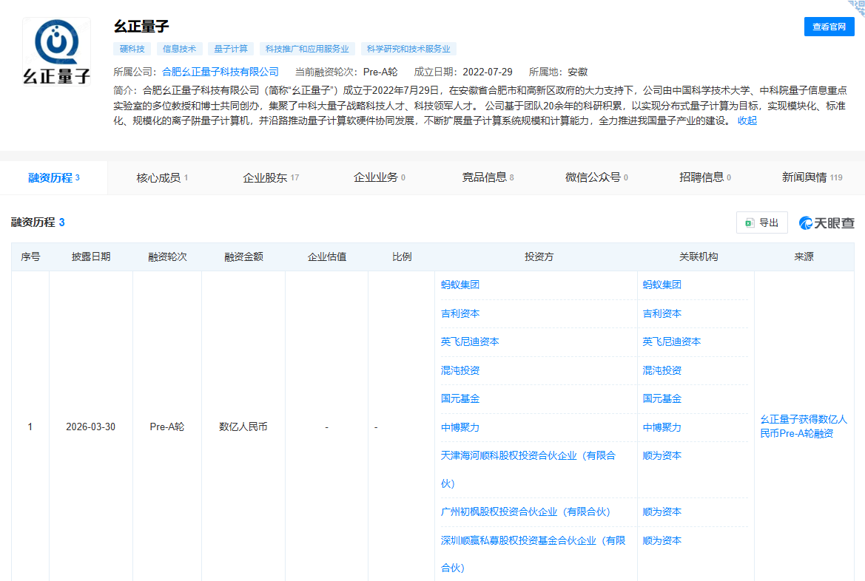Click 吉利资本 in the 关联机构 column
The image size is (865, 581).
tap(662, 313)
